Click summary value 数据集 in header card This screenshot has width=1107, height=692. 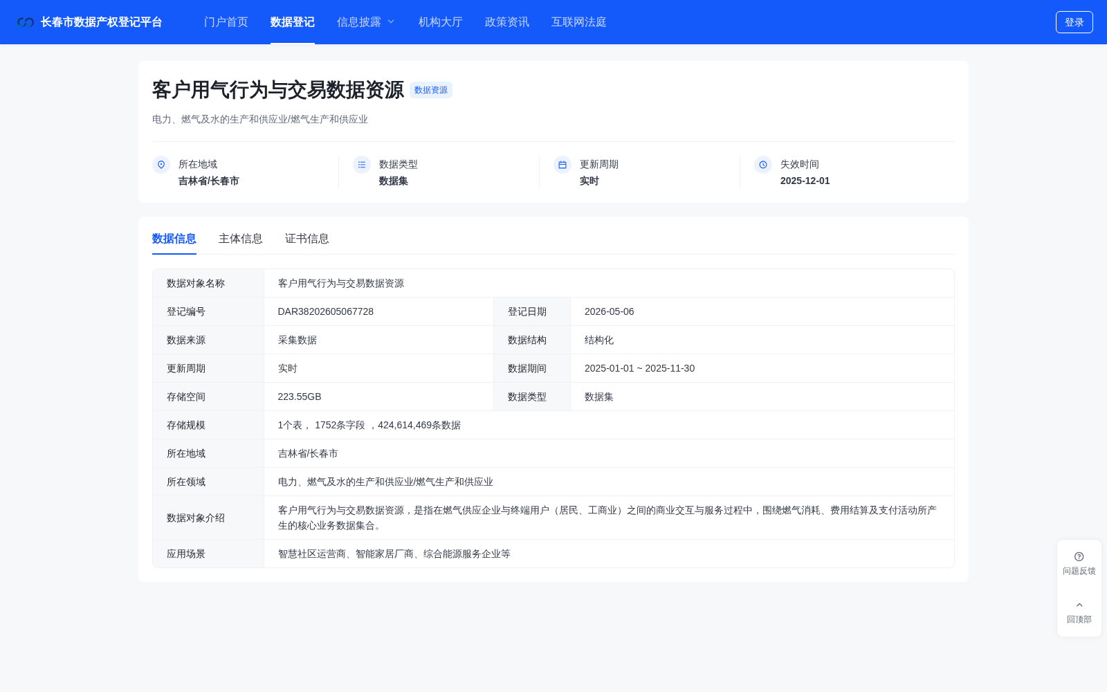(394, 181)
